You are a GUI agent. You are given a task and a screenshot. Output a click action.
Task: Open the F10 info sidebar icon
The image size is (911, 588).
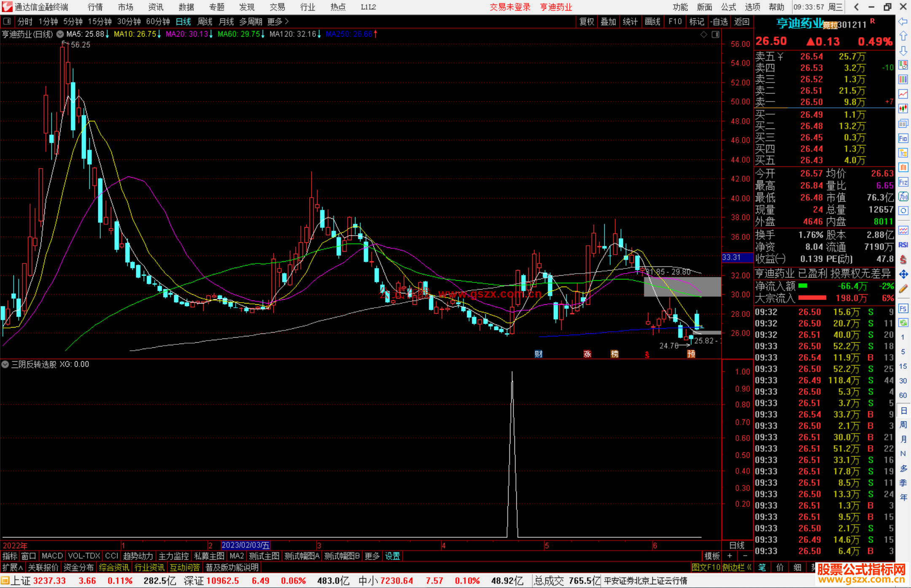pyautogui.click(x=903, y=138)
